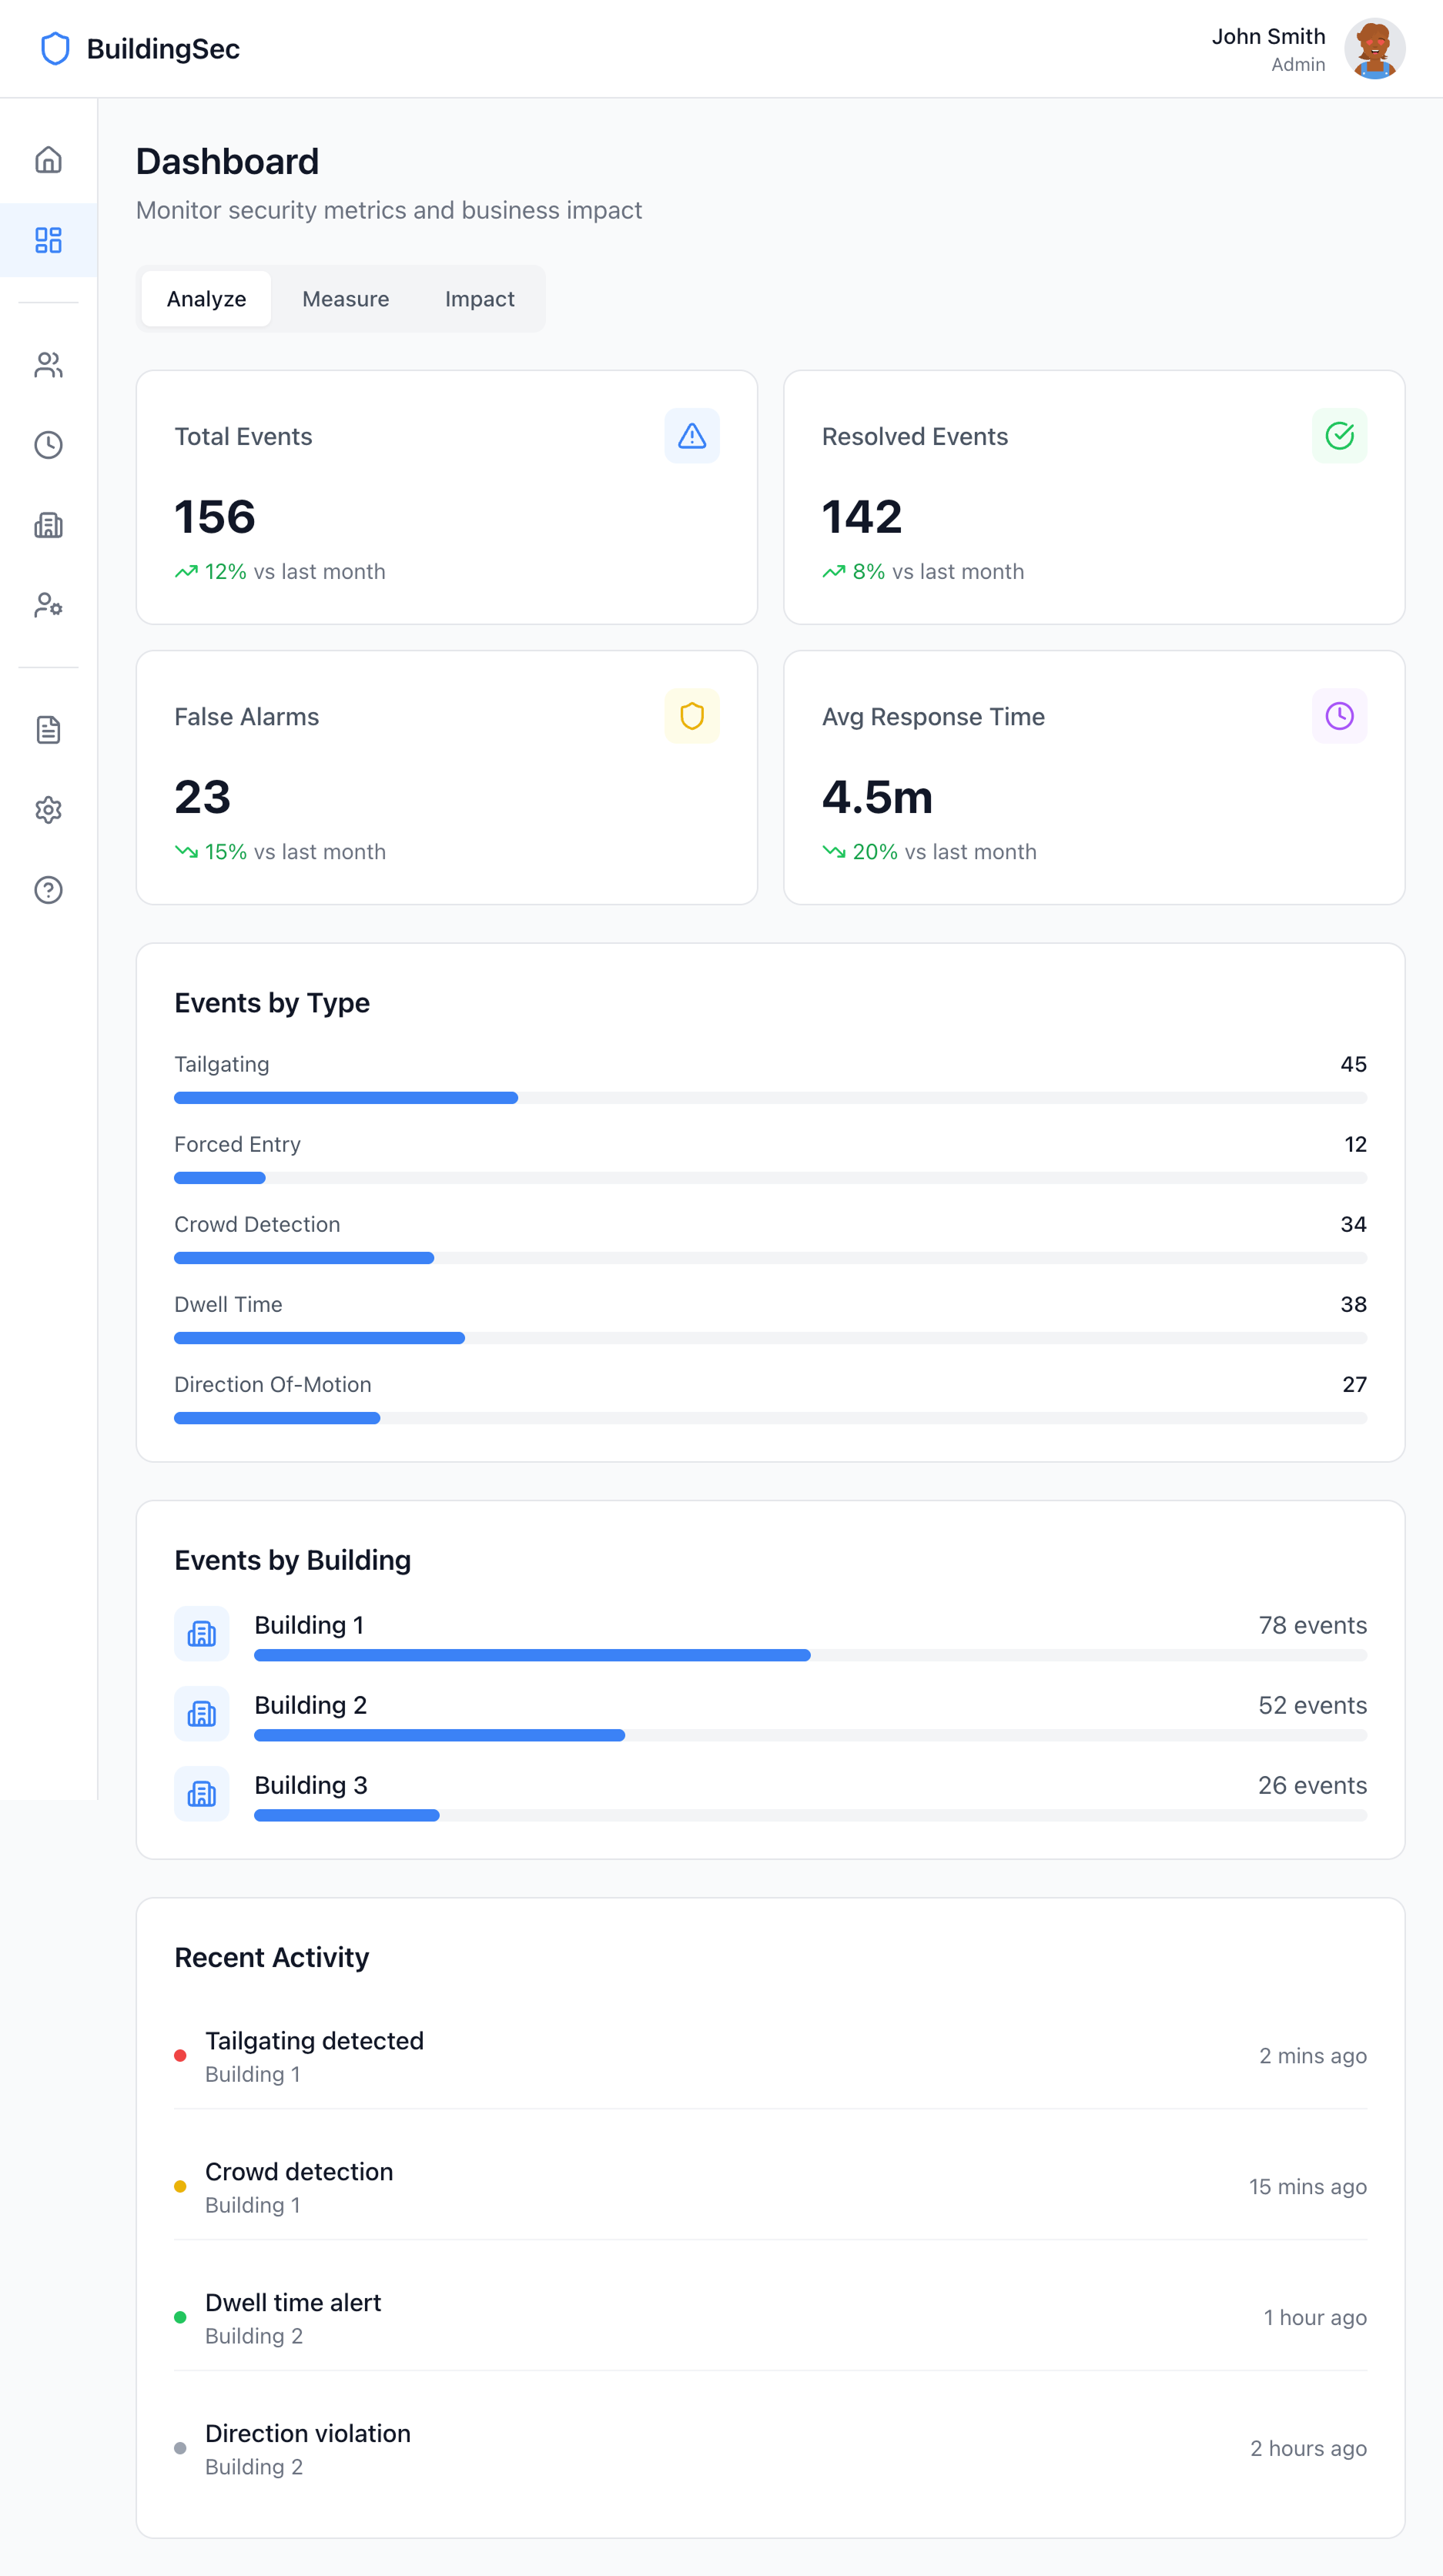The width and height of the screenshot is (1443, 2576).
Task: Select the Dashboard grid icon in sidebar
Action: coord(48,240)
